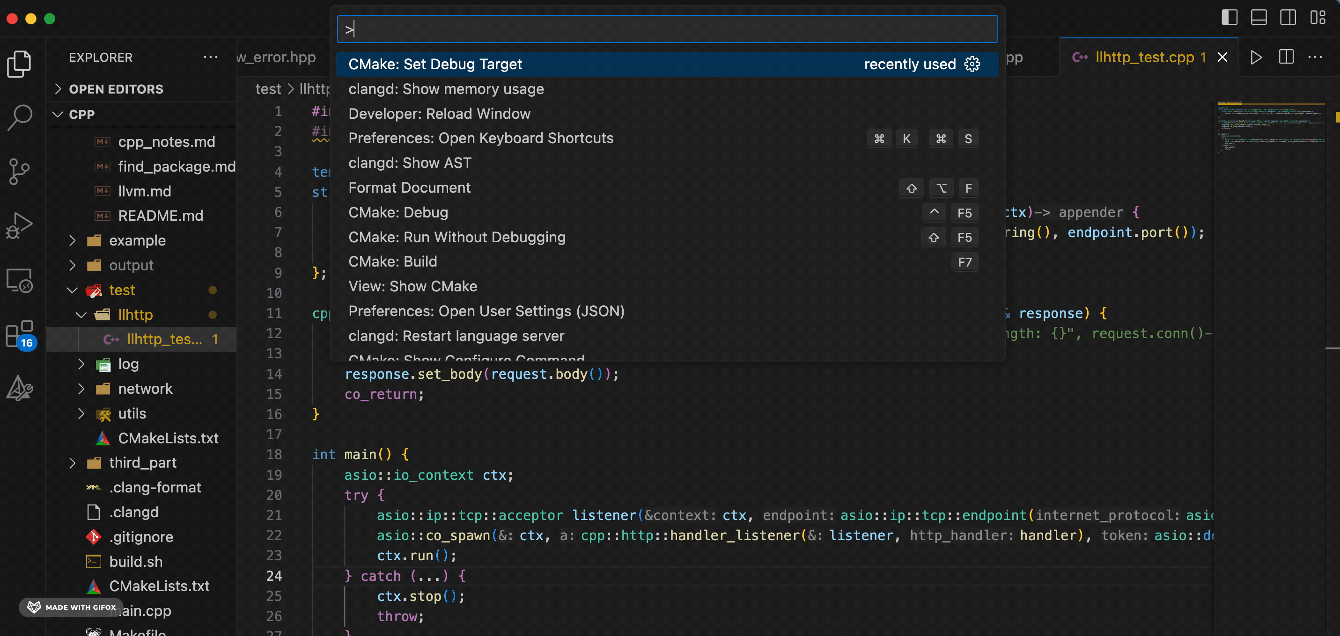
Task: Open the Explorer view icon
Action: point(20,64)
